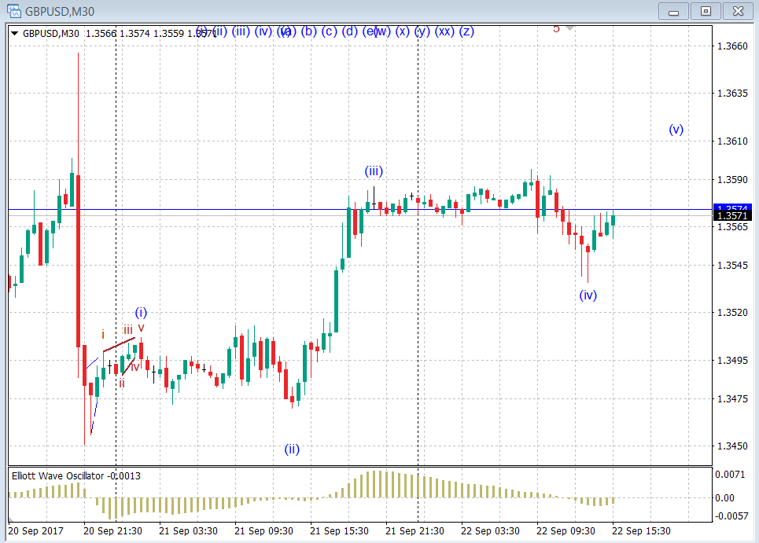Click the 22 Sep 03:30 time axis label
This screenshot has height=543, width=759.
(x=490, y=531)
